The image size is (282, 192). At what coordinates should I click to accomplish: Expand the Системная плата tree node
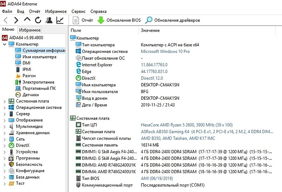tap(4, 101)
